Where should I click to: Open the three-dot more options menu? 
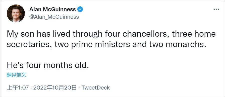pos(216,9)
